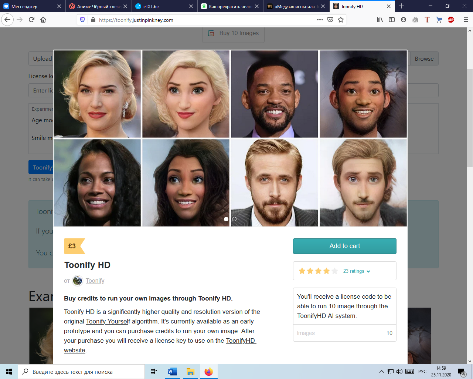Toggle the sidebar view icon

click(392, 20)
